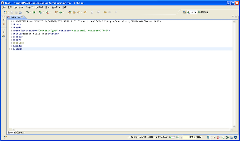Expand the External Tools dropdown arrow
The image size is (240, 141).
click(x=50, y=12)
